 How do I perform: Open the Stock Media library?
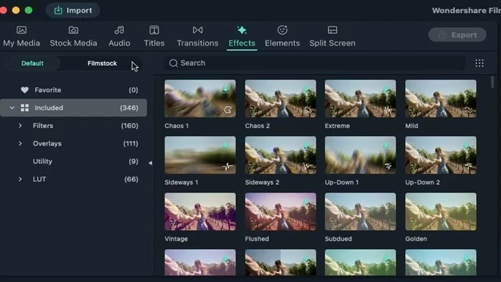pos(73,37)
